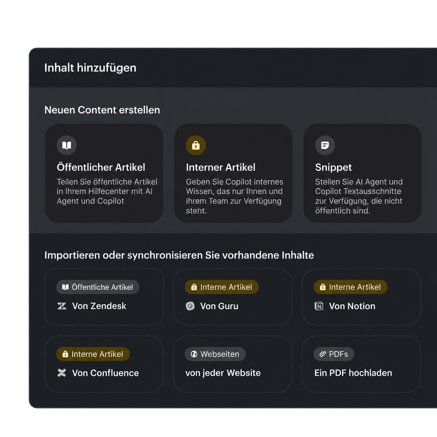The width and height of the screenshot is (437, 437).
Task: Click the lock icon in the Confluence card's tag
Action: pos(65,354)
